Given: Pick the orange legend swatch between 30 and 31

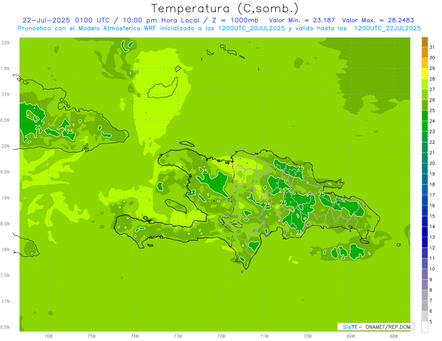Looking at the screenshot, I should 425,53.
